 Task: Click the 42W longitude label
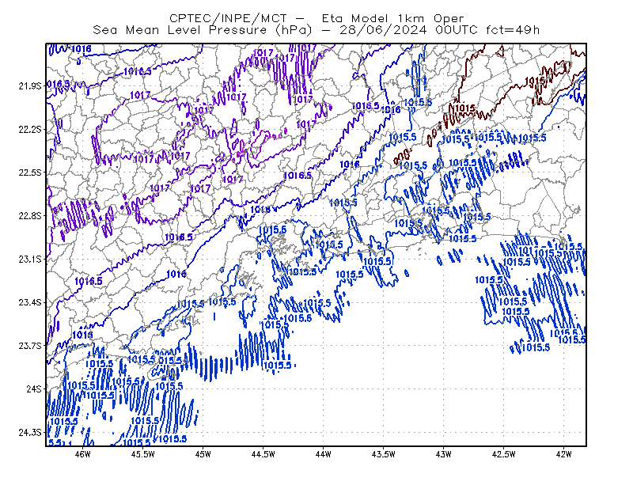(x=564, y=454)
